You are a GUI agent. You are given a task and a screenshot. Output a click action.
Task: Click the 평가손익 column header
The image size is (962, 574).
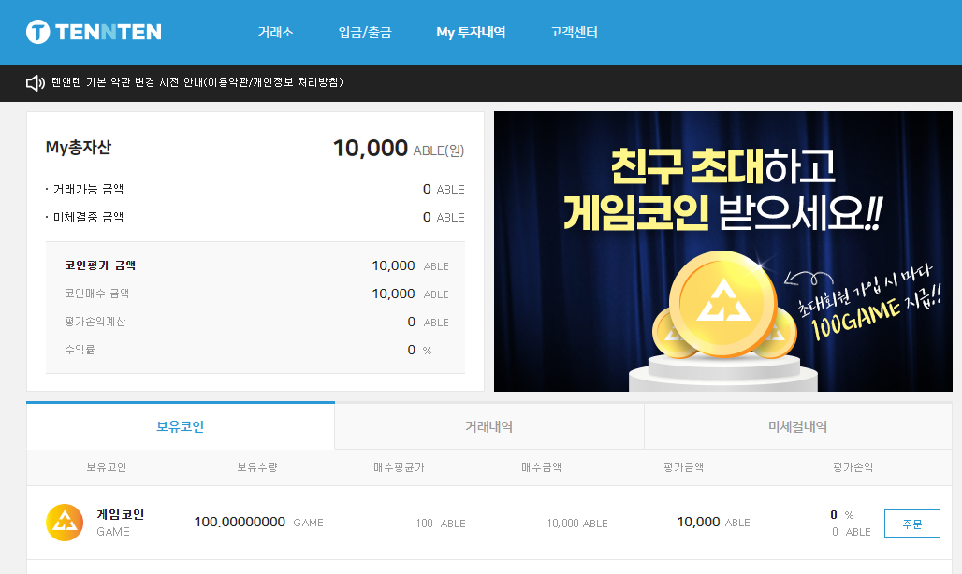tap(853, 467)
